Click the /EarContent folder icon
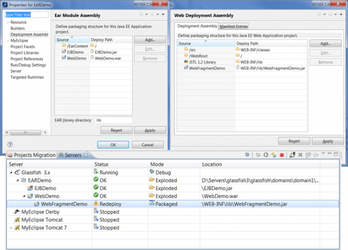 click(x=64, y=46)
